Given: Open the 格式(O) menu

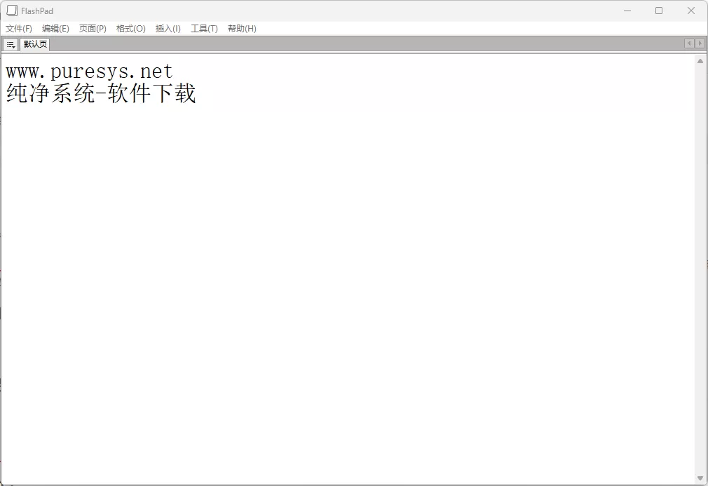Looking at the screenshot, I should click(x=130, y=28).
